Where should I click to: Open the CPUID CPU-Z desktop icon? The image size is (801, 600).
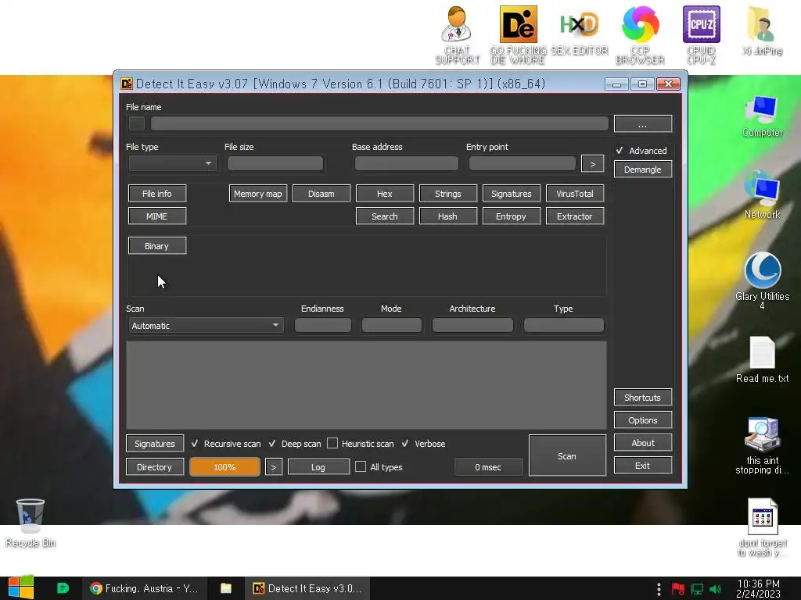click(702, 34)
